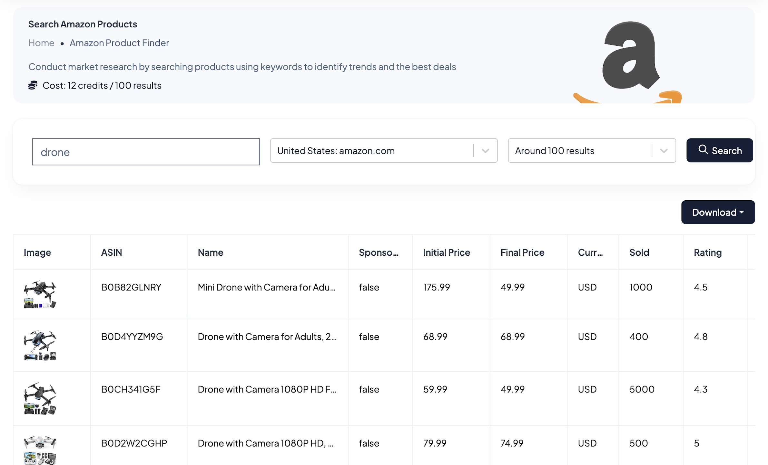Open thumbnail of product B0D2W2CGHP

pos(40,450)
